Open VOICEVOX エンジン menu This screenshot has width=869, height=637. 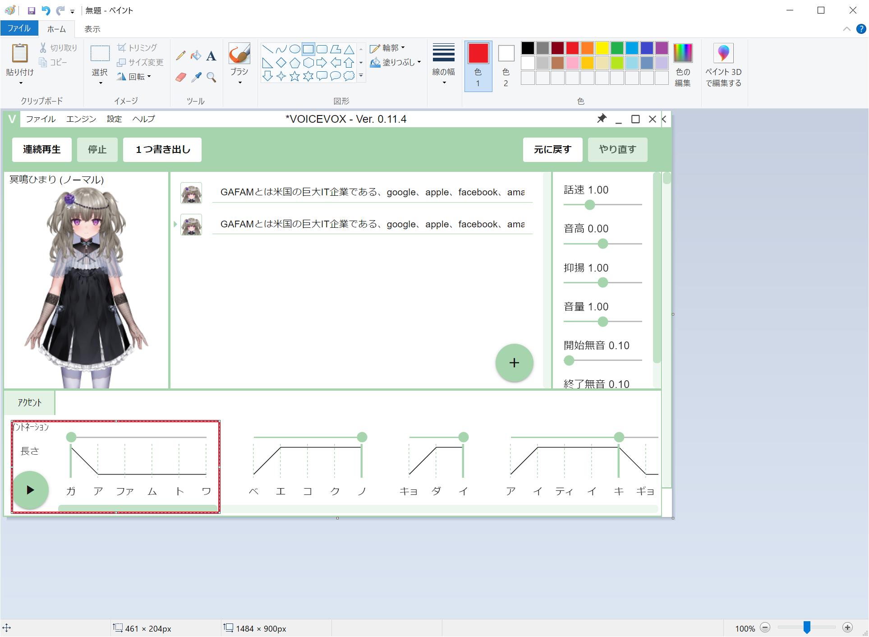pyautogui.click(x=81, y=119)
